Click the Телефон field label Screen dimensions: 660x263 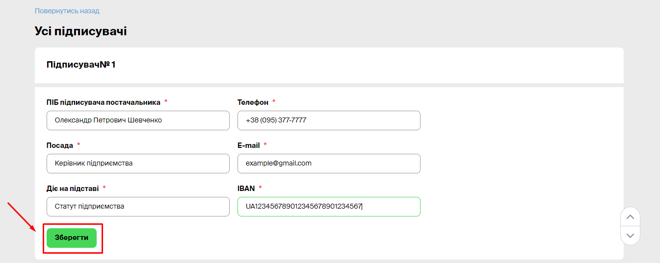tap(253, 102)
